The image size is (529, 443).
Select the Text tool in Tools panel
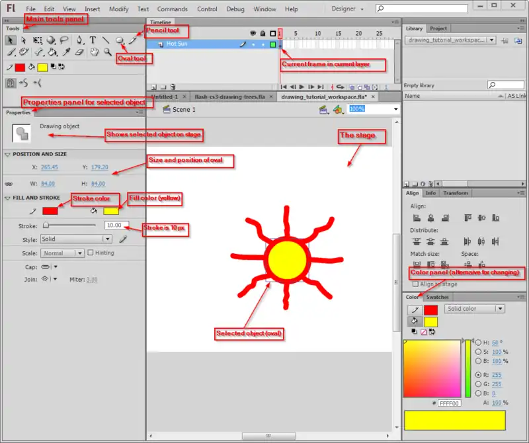[x=93, y=40]
